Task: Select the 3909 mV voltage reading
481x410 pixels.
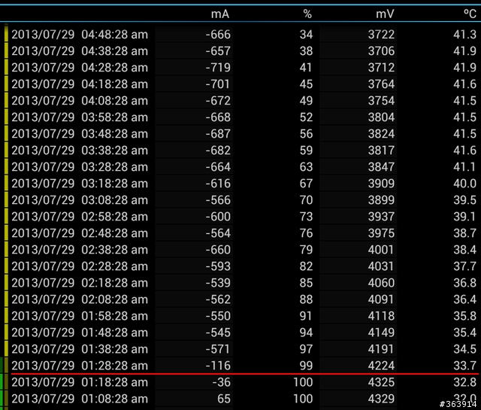Action: tap(381, 184)
